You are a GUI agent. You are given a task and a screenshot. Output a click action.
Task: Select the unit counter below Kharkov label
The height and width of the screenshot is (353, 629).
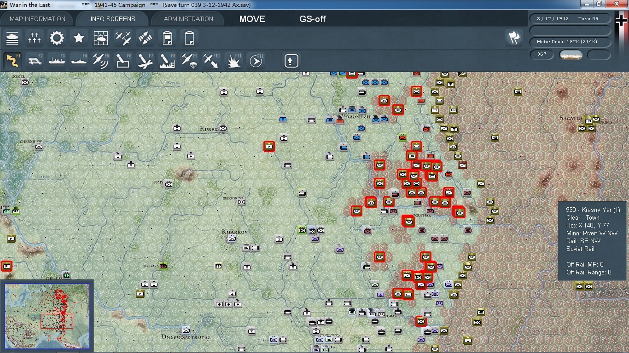pos(233,239)
